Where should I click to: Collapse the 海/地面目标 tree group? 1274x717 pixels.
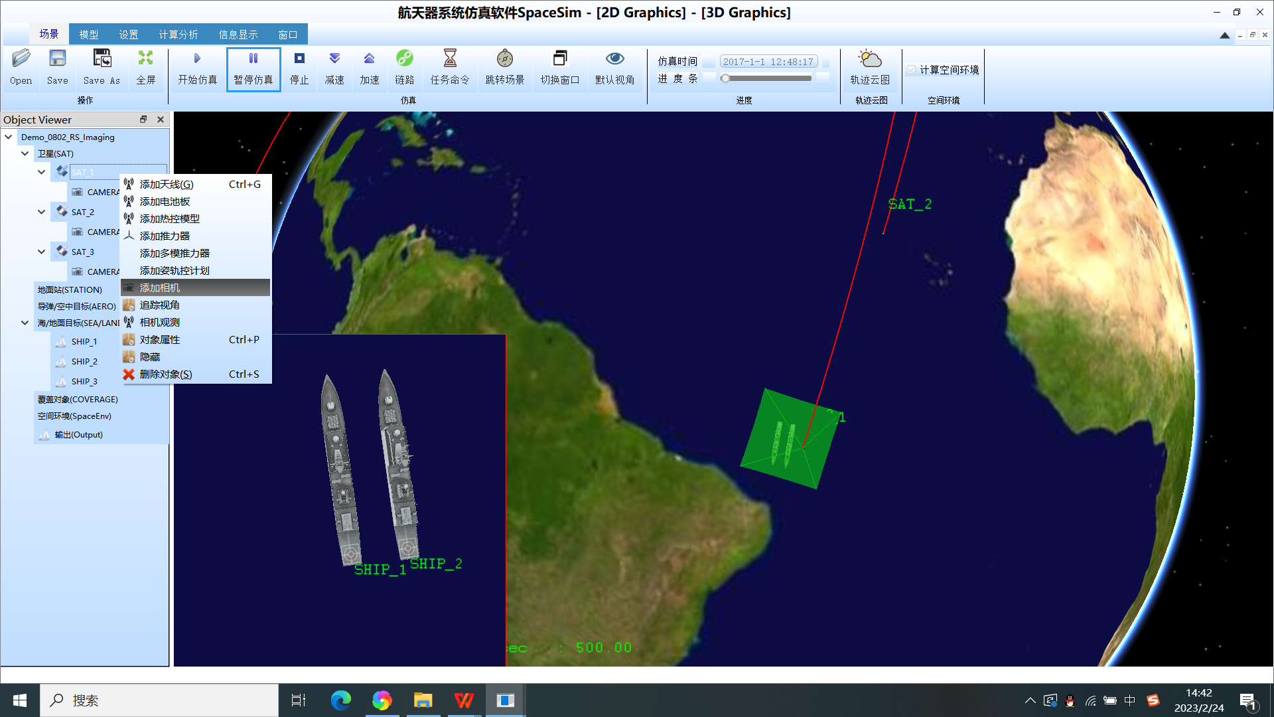pyautogui.click(x=25, y=323)
